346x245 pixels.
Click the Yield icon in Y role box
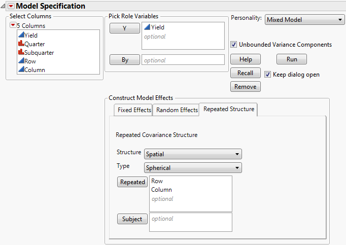pos(147,28)
